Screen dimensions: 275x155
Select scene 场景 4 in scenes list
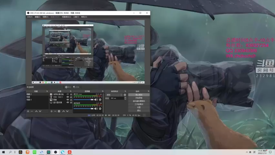37,100
